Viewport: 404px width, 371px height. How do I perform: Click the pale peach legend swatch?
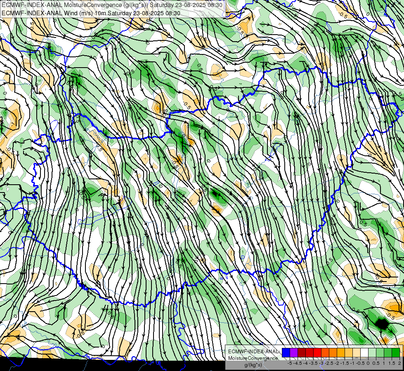357,352
